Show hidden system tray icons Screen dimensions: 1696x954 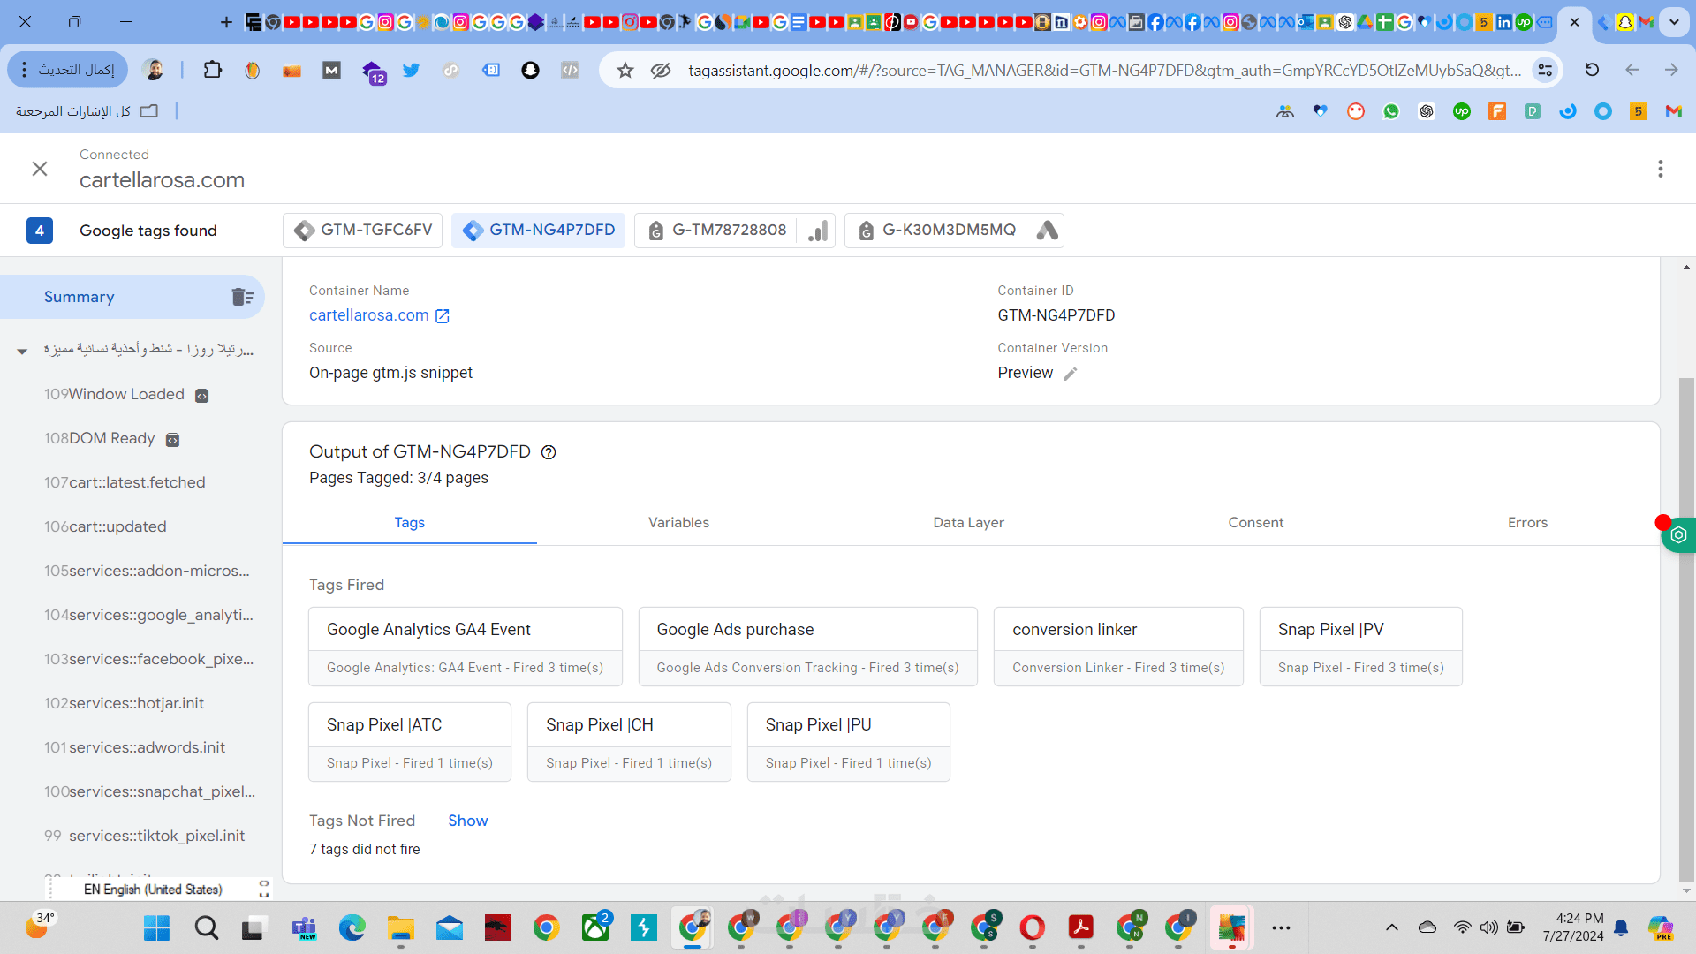click(1392, 927)
